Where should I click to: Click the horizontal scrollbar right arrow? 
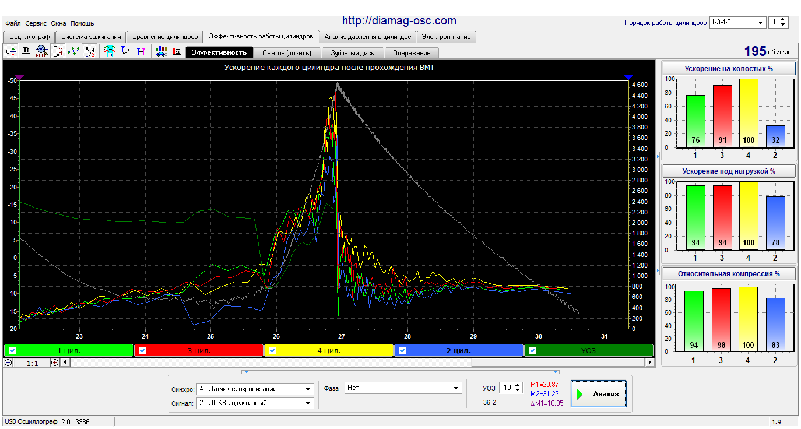pos(649,363)
